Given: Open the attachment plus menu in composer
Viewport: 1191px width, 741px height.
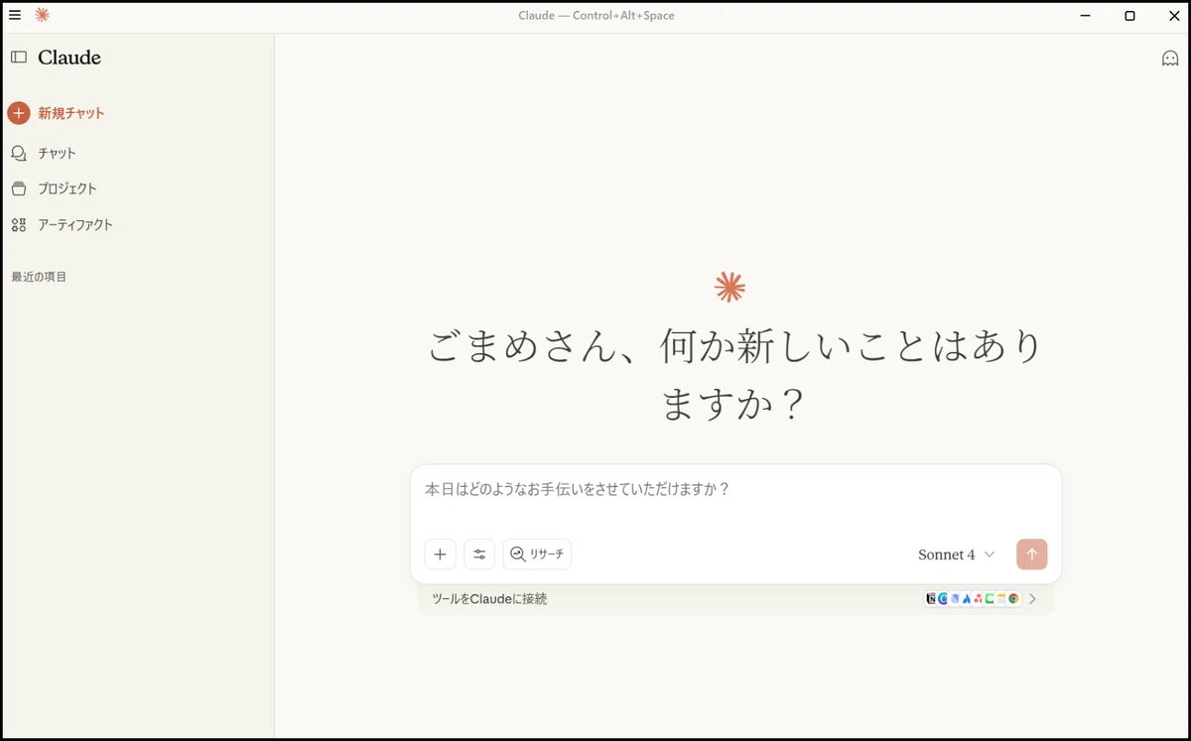Looking at the screenshot, I should click(441, 555).
